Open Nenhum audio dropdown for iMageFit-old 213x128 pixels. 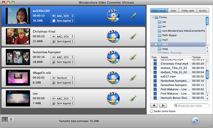(x=62, y=78)
